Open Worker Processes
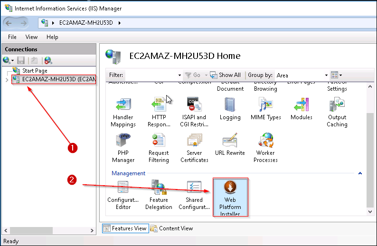 tap(265, 148)
